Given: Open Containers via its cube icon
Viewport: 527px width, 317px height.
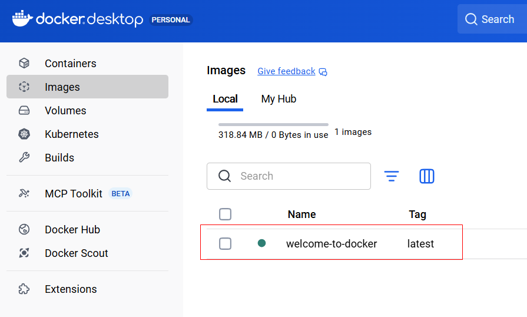Looking at the screenshot, I should tap(24, 63).
